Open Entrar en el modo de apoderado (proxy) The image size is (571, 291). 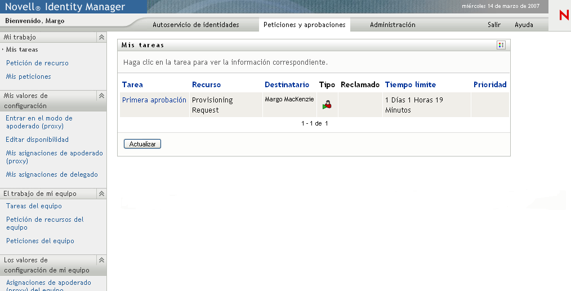tap(39, 122)
